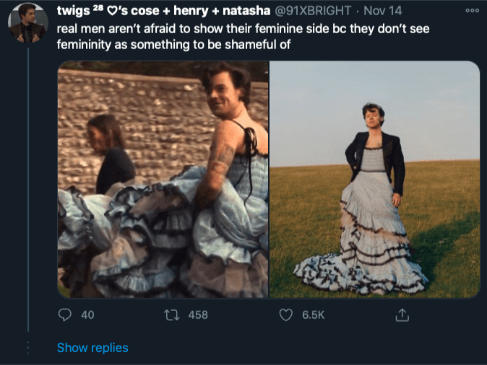This screenshot has width=487, height=365.
Task: Click the 6.5K likes count
Action: (313, 315)
